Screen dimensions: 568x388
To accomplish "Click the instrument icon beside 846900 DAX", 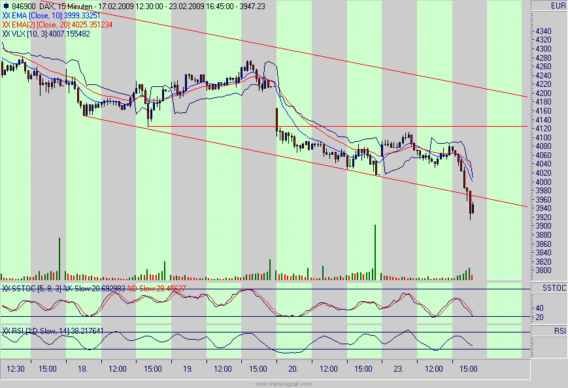I will pyautogui.click(x=7, y=5).
